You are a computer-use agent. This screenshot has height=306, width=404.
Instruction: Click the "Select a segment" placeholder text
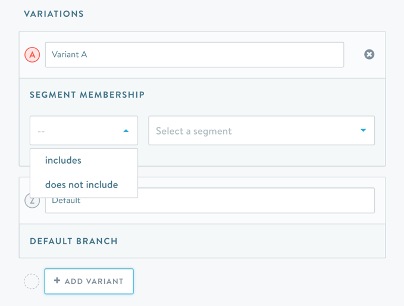tap(194, 131)
